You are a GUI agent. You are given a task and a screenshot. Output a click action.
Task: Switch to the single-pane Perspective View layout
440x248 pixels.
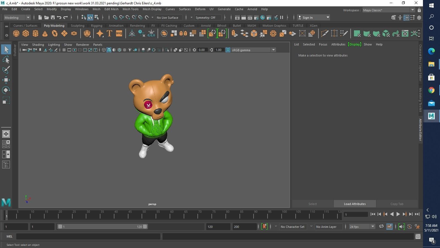[x=6, y=134]
